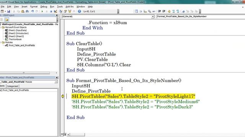Click the List Properties/Methods edit icon

click(x=136, y=11)
